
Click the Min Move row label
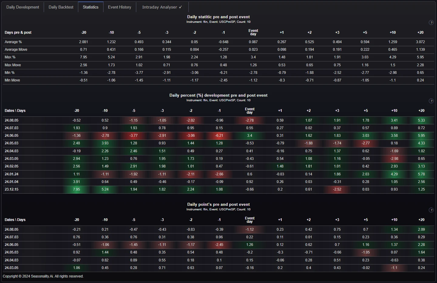[x=12, y=80]
